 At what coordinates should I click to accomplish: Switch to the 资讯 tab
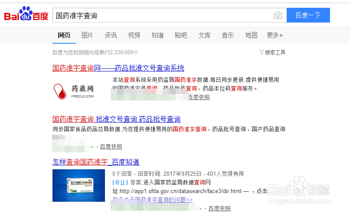pos(111,35)
